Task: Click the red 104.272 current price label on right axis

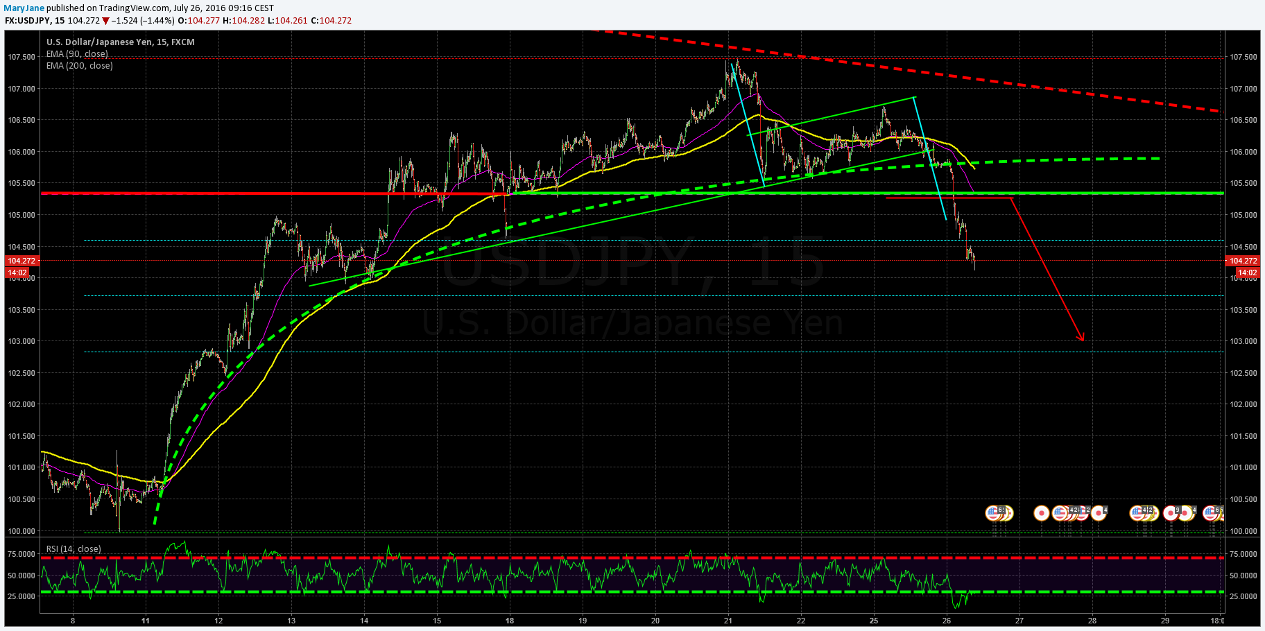Action: [x=1243, y=261]
